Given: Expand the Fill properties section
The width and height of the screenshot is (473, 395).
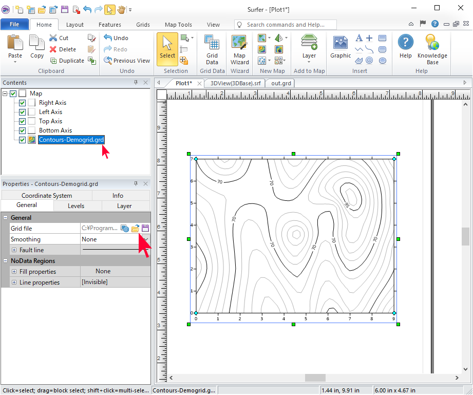Looking at the screenshot, I should click(x=14, y=272).
